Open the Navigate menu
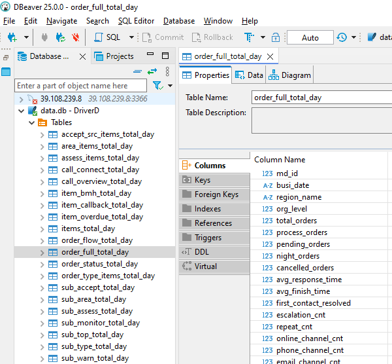The height and width of the screenshot is (364, 392). coord(62,21)
